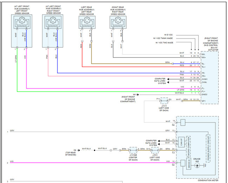Click the 'W/ VSC TMC MADE' label
228x183 pixels.
point(164,43)
